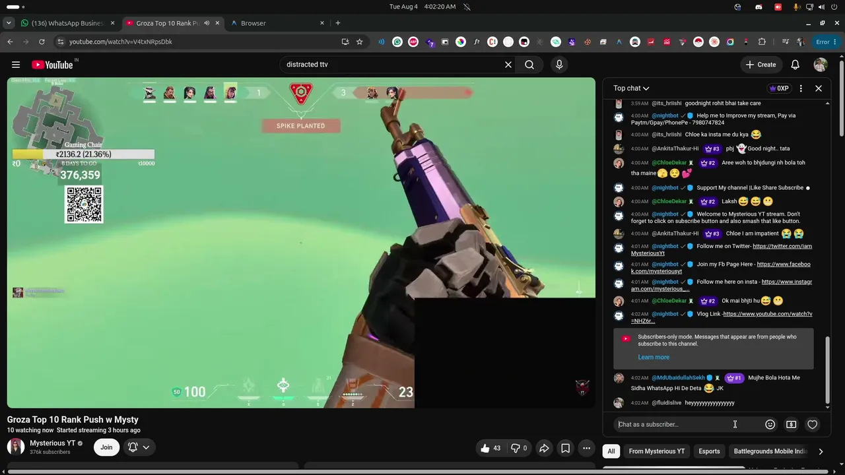
Task: Close the WhatsApp Business tab
Action: pos(113,23)
